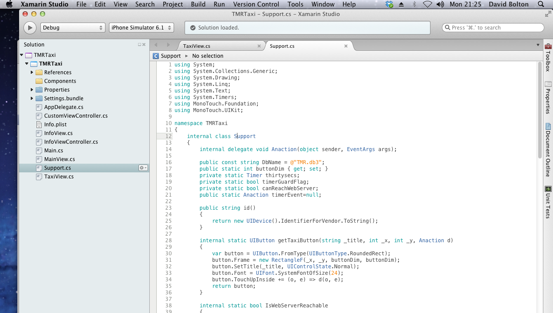Collapse the TMRTaxi project node
The image size is (553, 313).
click(26, 64)
